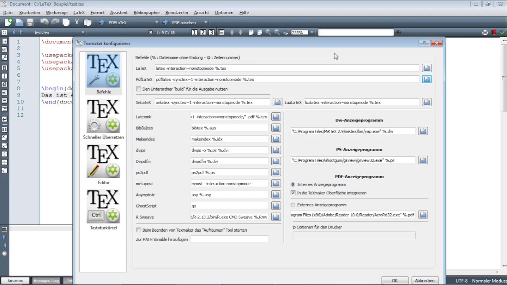
Task: Click the dialog help question mark button
Action: (x=424, y=43)
